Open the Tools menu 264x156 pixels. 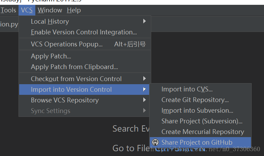click(8, 10)
